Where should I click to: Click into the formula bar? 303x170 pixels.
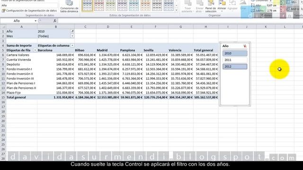click(180, 21)
